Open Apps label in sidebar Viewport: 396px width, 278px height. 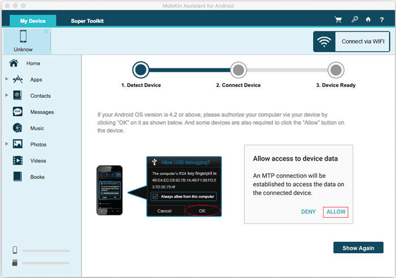(36, 80)
